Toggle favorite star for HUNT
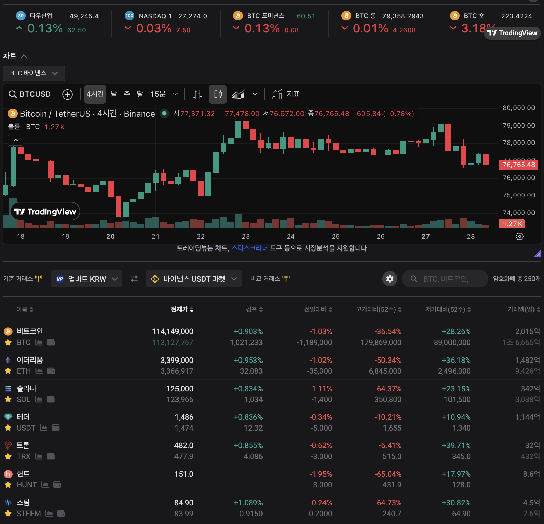Screen dimensions: 544x524 [8, 485]
